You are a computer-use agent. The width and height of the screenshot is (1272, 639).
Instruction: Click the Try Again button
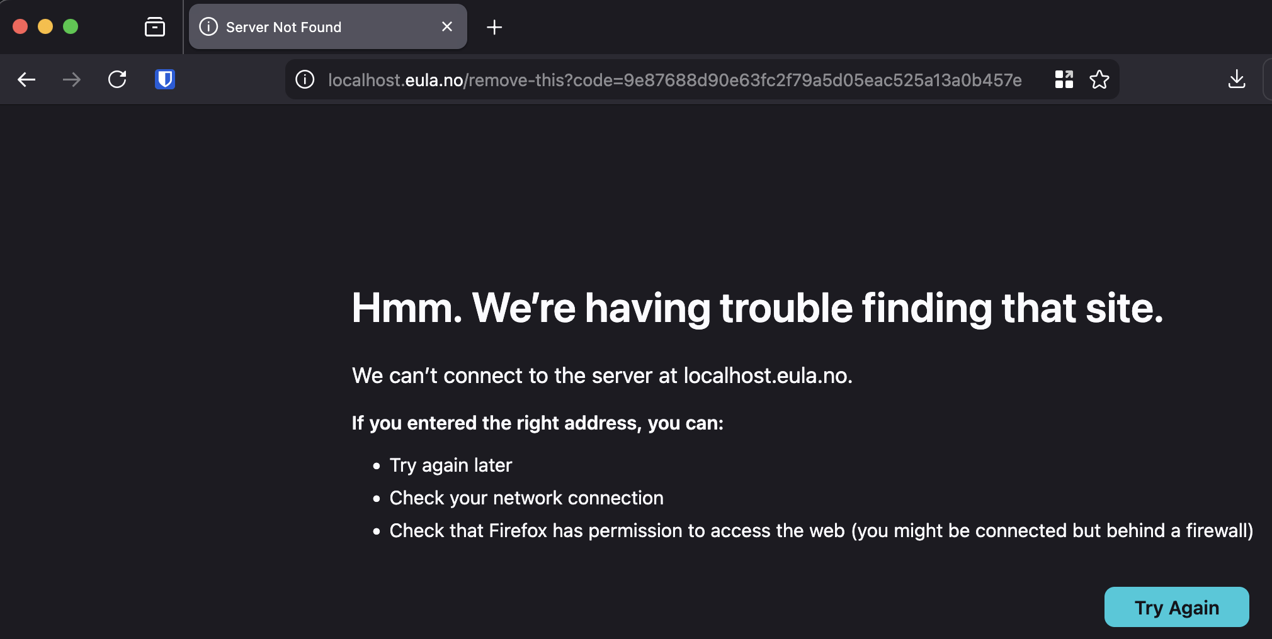click(1176, 606)
